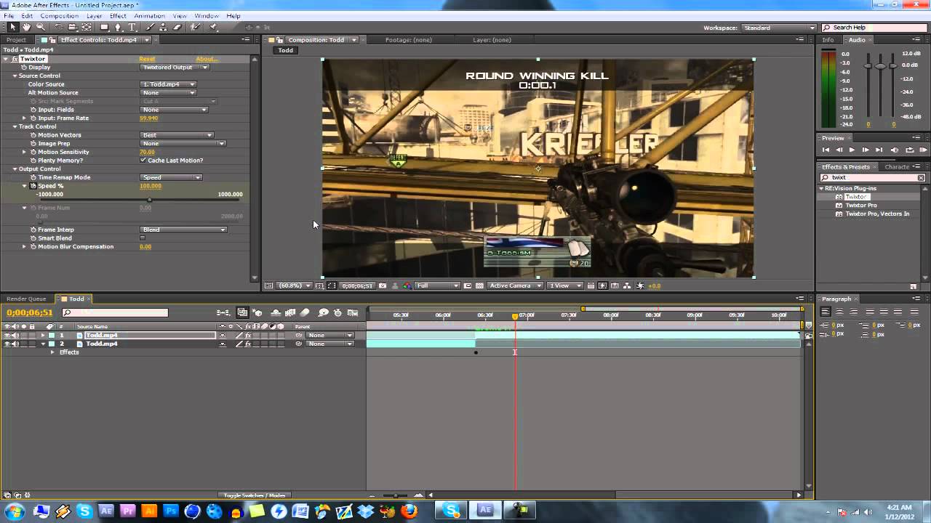
Task: Open the Frame Interp Blend dropdown
Action: pos(183,230)
